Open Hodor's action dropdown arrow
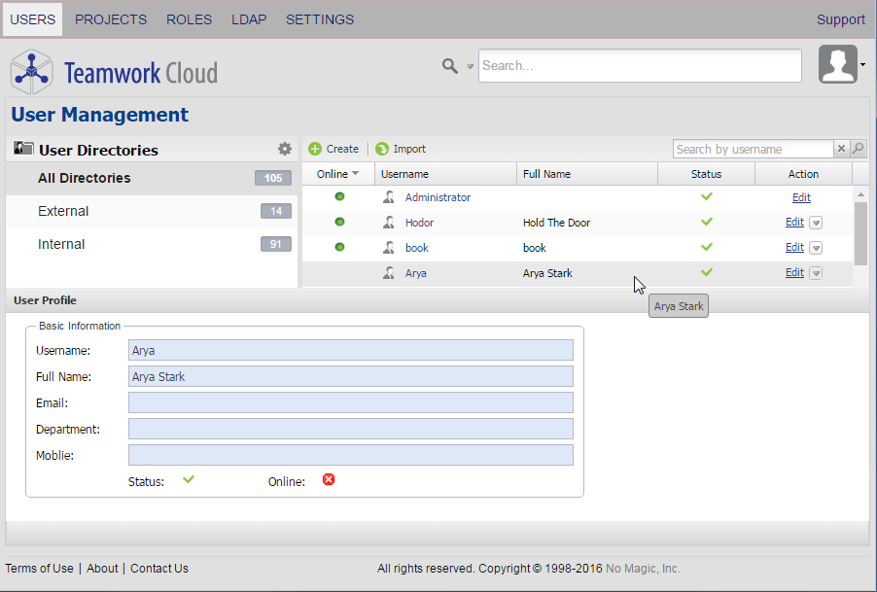The height and width of the screenshot is (592, 877). coord(816,223)
